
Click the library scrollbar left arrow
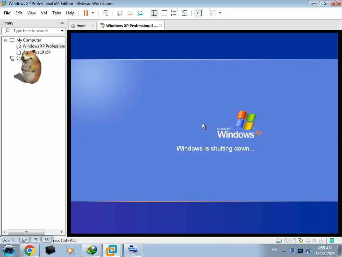(x=5, y=232)
